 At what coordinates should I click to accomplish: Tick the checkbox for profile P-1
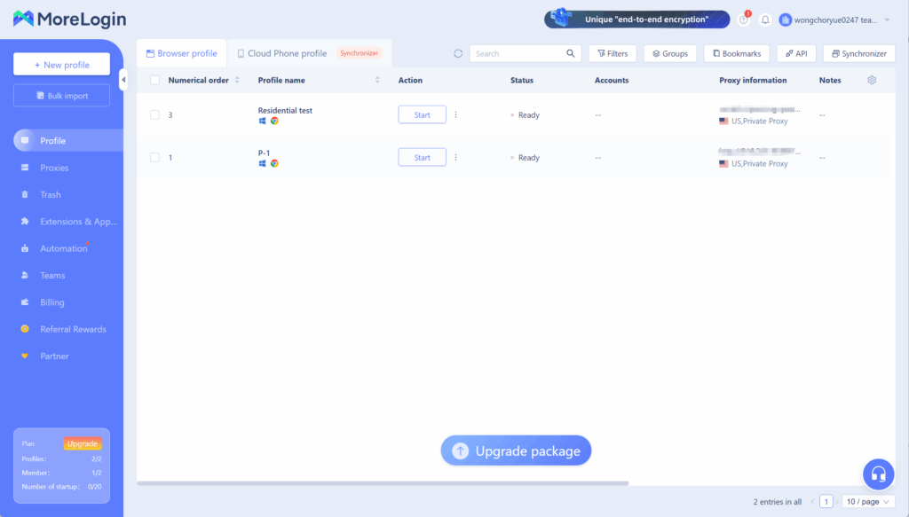pos(154,157)
